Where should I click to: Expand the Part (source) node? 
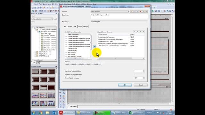(66, 52)
